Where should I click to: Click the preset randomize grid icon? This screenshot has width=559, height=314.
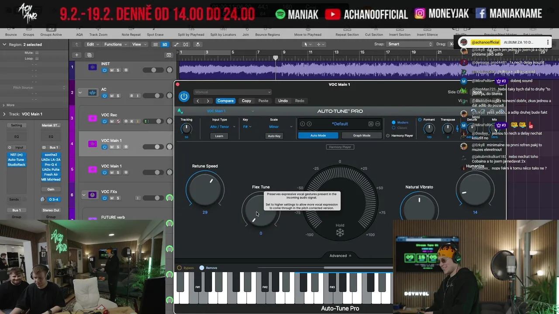click(x=371, y=124)
